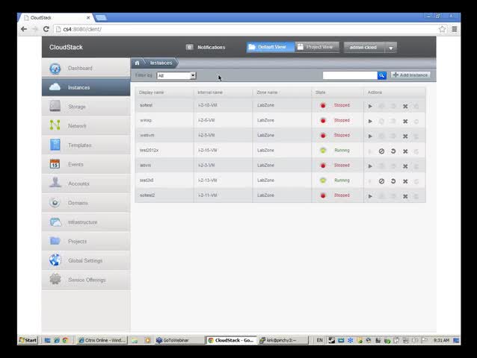This screenshot has width=477, height=358.
Task: Click the Windows Start button
Action: (28, 340)
